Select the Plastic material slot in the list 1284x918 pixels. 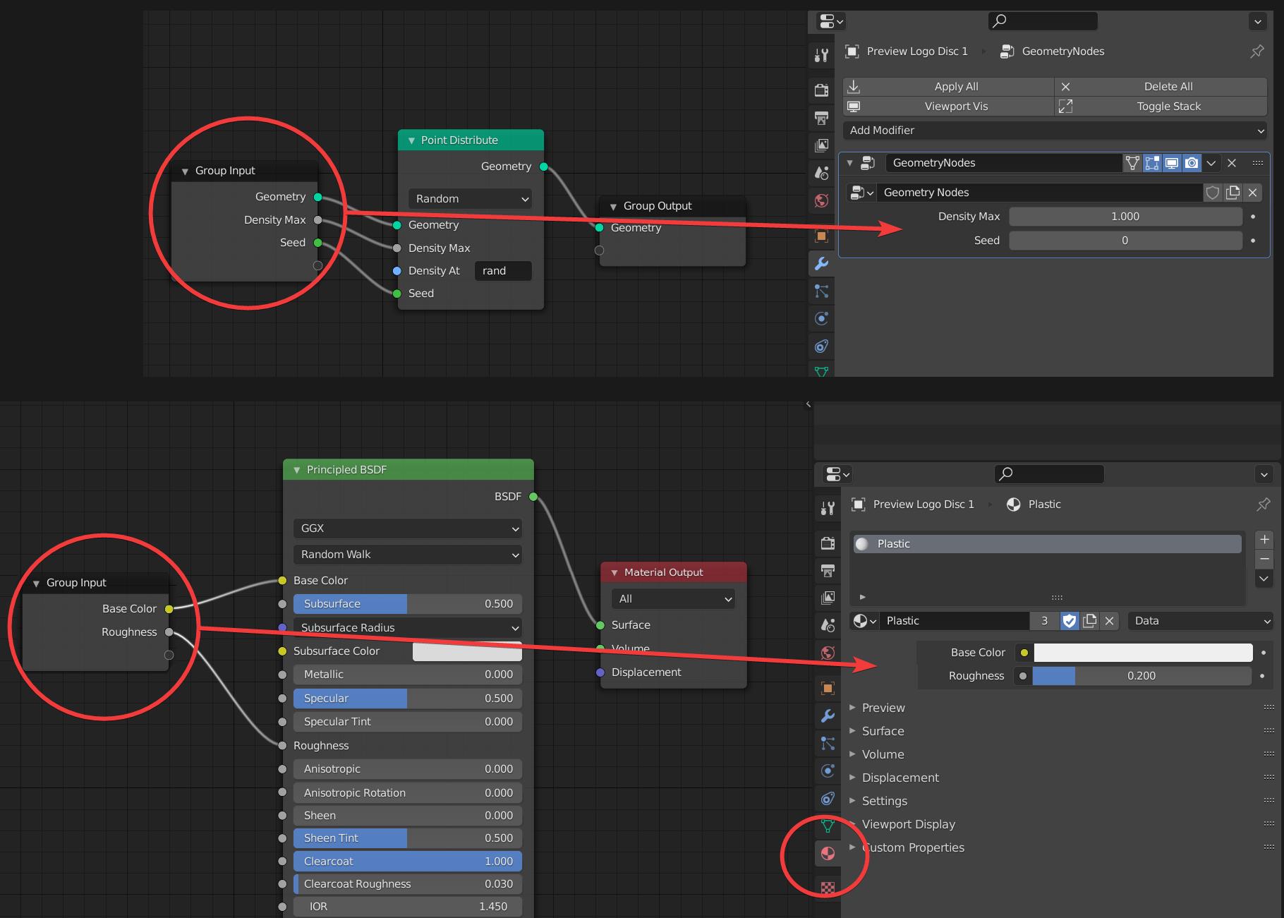1047,544
